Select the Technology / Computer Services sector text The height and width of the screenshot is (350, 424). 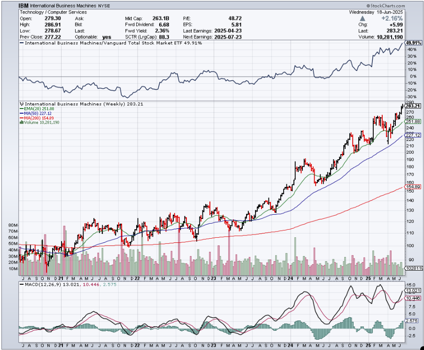click(x=53, y=12)
